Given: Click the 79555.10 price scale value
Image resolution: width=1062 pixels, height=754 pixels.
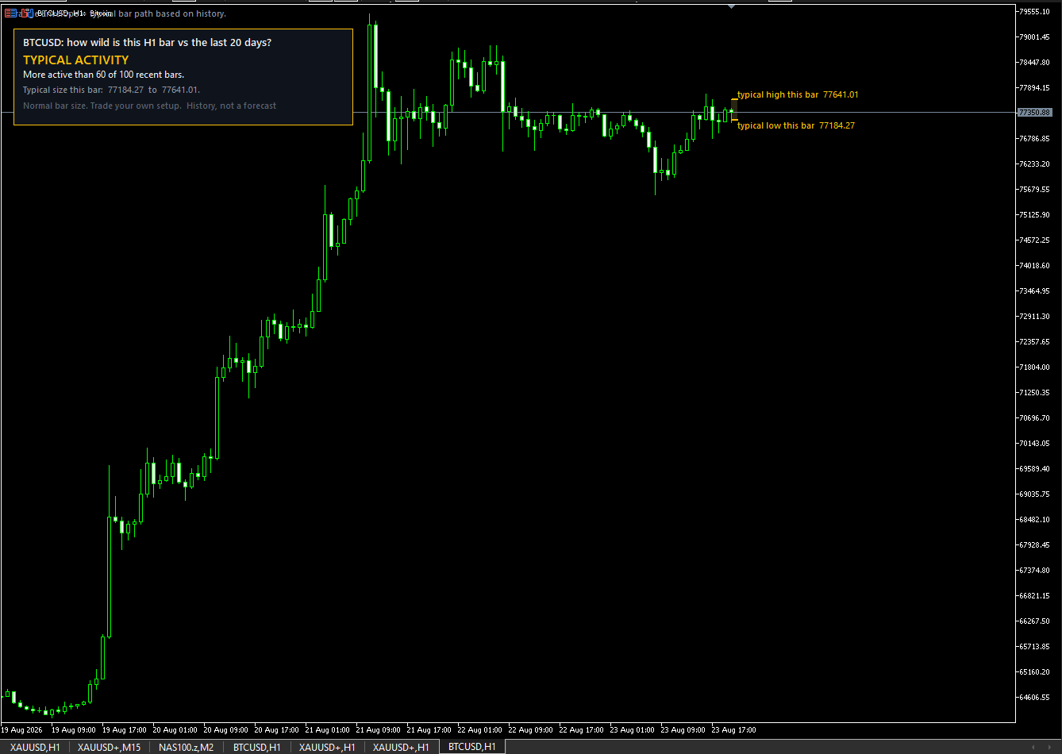Looking at the screenshot, I should tap(1035, 12).
